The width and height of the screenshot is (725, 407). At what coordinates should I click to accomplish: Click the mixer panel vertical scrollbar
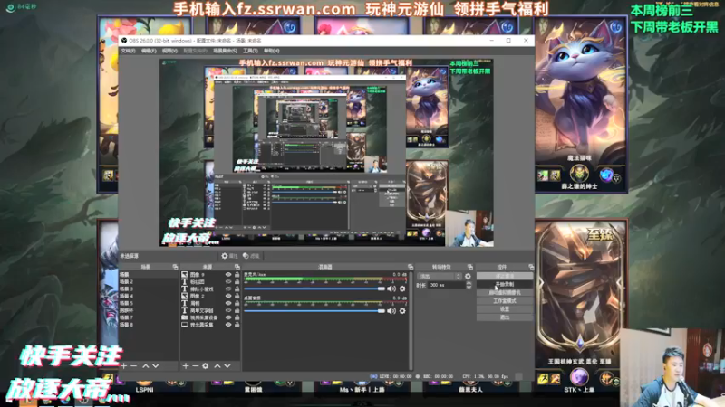click(x=411, y=321)
